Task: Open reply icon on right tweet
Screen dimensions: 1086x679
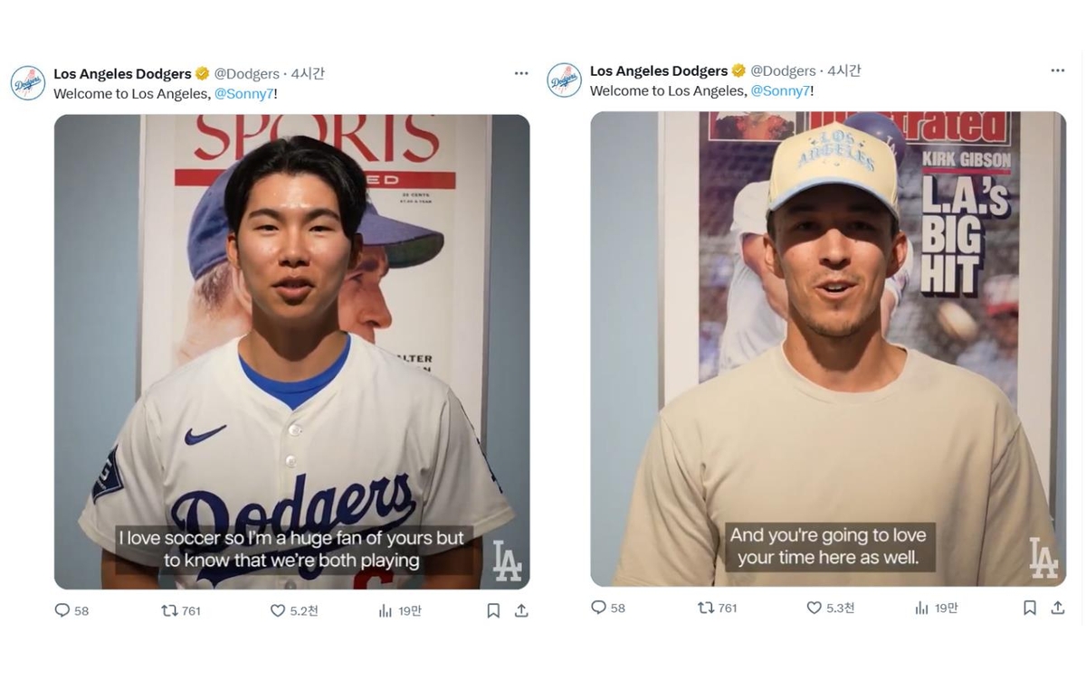Action: 599,608
